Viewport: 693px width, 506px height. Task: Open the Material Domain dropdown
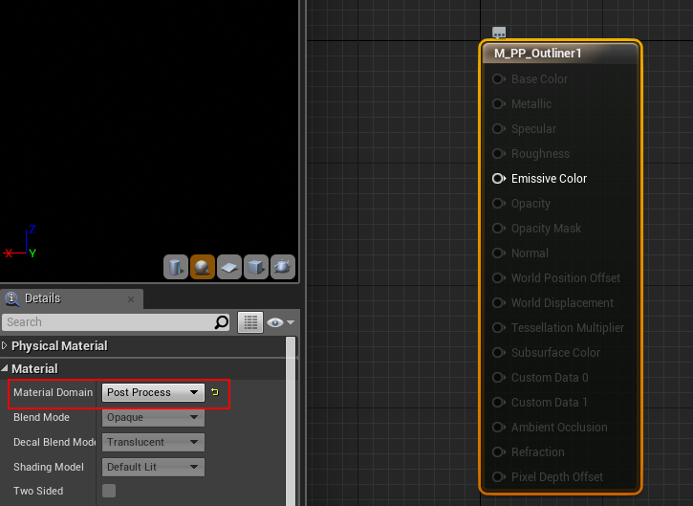[x=153, y=392]
